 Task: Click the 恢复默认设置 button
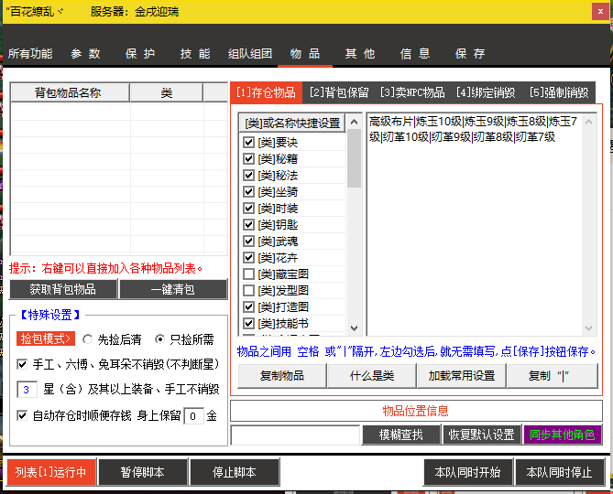click(482, 435)
